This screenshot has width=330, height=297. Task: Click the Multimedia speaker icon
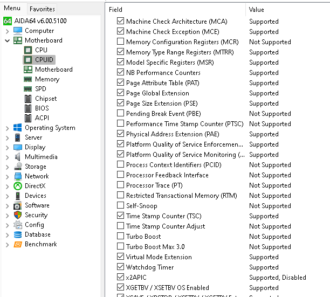tap(17, 157)
